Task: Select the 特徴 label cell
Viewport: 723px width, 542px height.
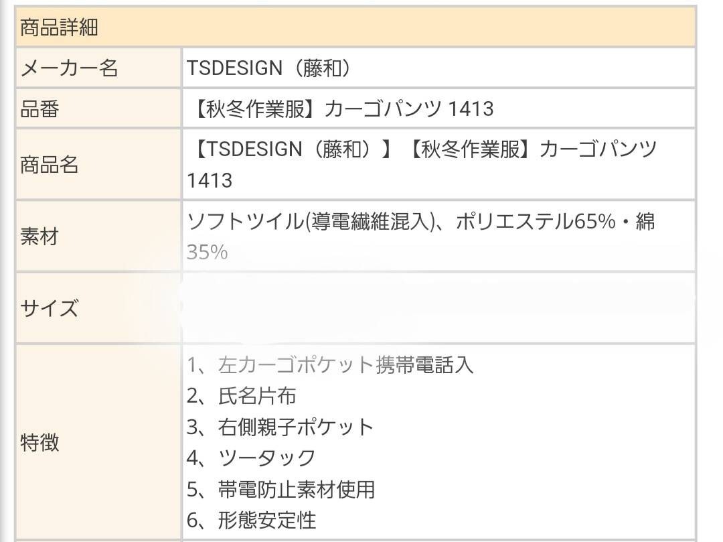Action: [x=39, y=443]
